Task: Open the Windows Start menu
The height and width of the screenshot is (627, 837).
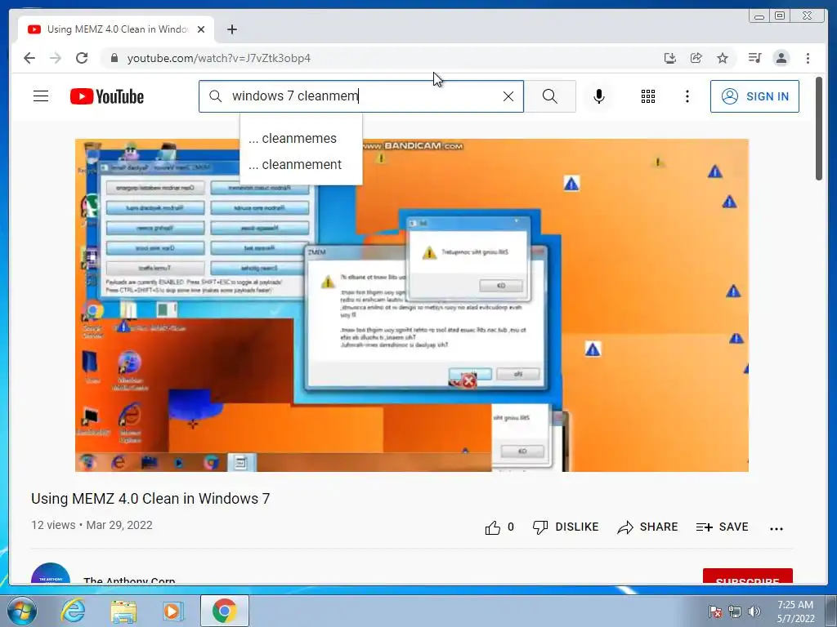Action: click(22, 611)
